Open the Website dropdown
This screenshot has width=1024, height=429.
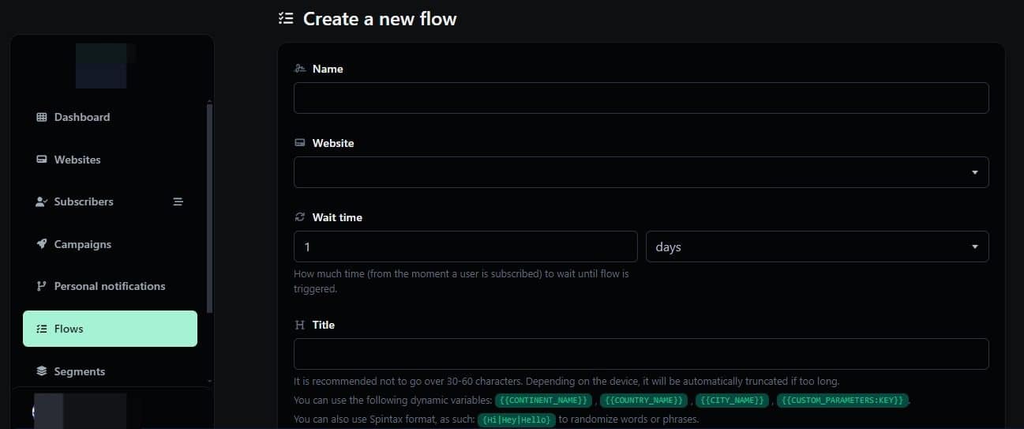coord(640,172)
